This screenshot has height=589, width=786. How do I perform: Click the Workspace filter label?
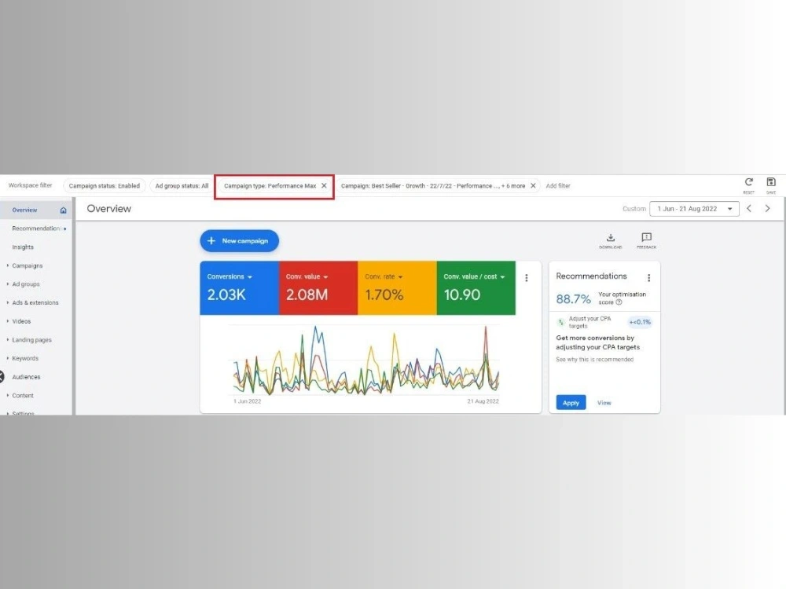(x=30, y=185)
